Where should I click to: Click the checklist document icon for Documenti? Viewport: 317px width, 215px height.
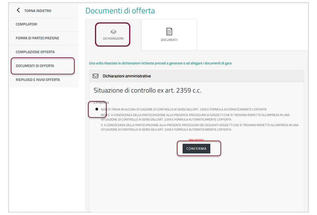tap(169, 32)
